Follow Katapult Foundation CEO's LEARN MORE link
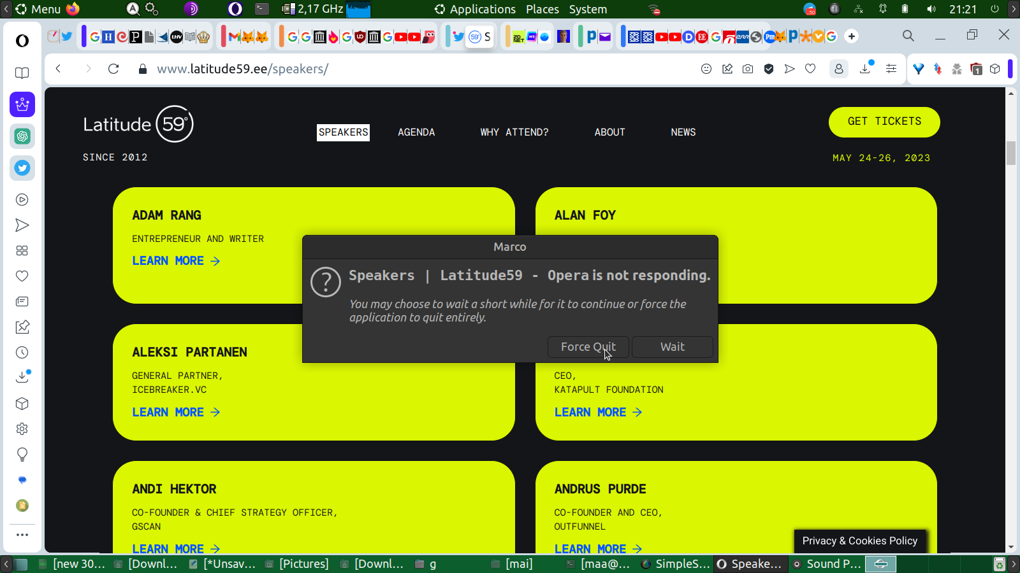The width and height of the screenshot is (1020, 573). (x=598, y=413)
